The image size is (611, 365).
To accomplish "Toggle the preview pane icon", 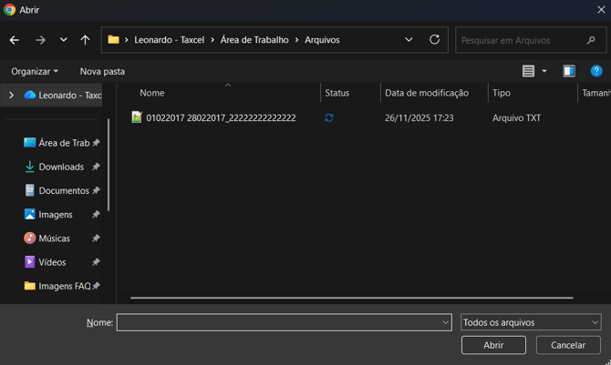I will [569, 71].
